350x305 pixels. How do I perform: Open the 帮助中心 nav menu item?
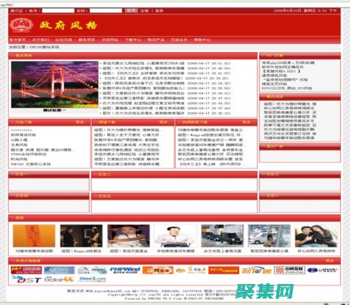(x=202, y=40)
